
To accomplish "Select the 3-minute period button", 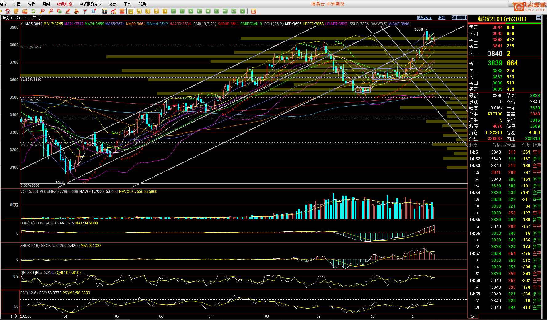I will click(x=182, y=11).
